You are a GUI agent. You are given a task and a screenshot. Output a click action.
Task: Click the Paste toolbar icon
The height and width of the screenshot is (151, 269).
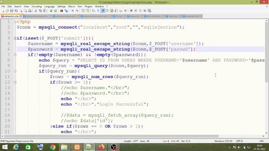coord(45,11)
